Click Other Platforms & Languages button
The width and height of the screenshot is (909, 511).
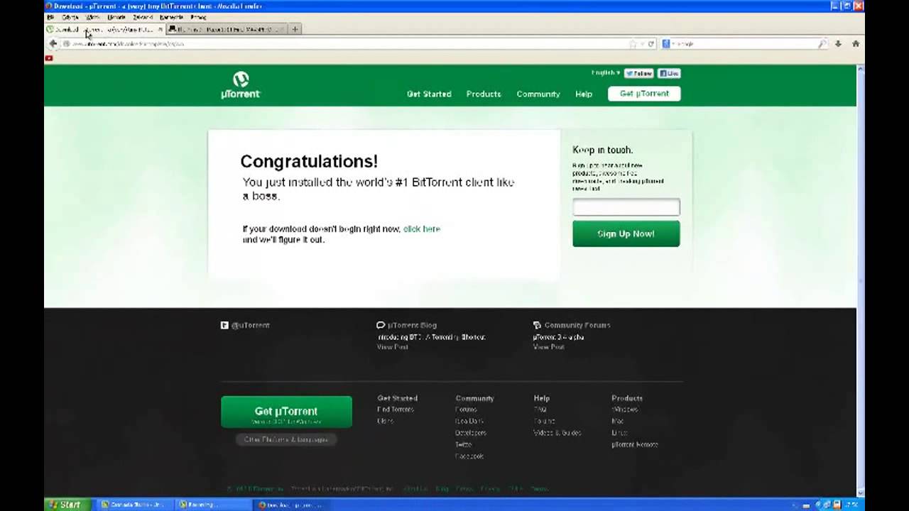tap(286, 439)
